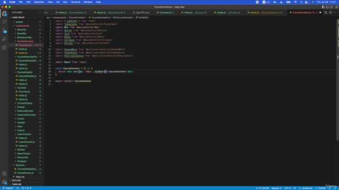The height and width of the screenshot is (190, 339).
Task: Collapse the CourseDescription folder
Action: [x=27, y=57]
